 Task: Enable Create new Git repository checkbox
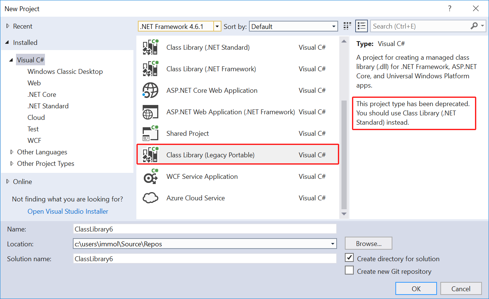coord(349,270)
